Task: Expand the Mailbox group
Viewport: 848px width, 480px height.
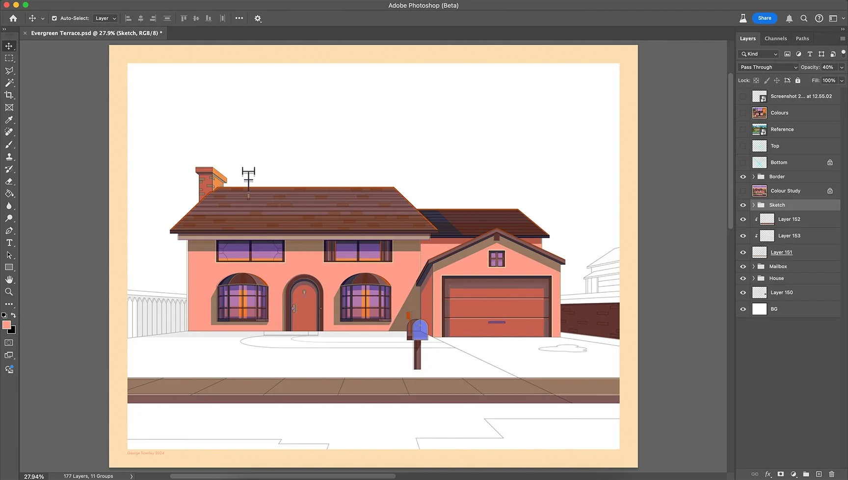Action: click(753, 266)
